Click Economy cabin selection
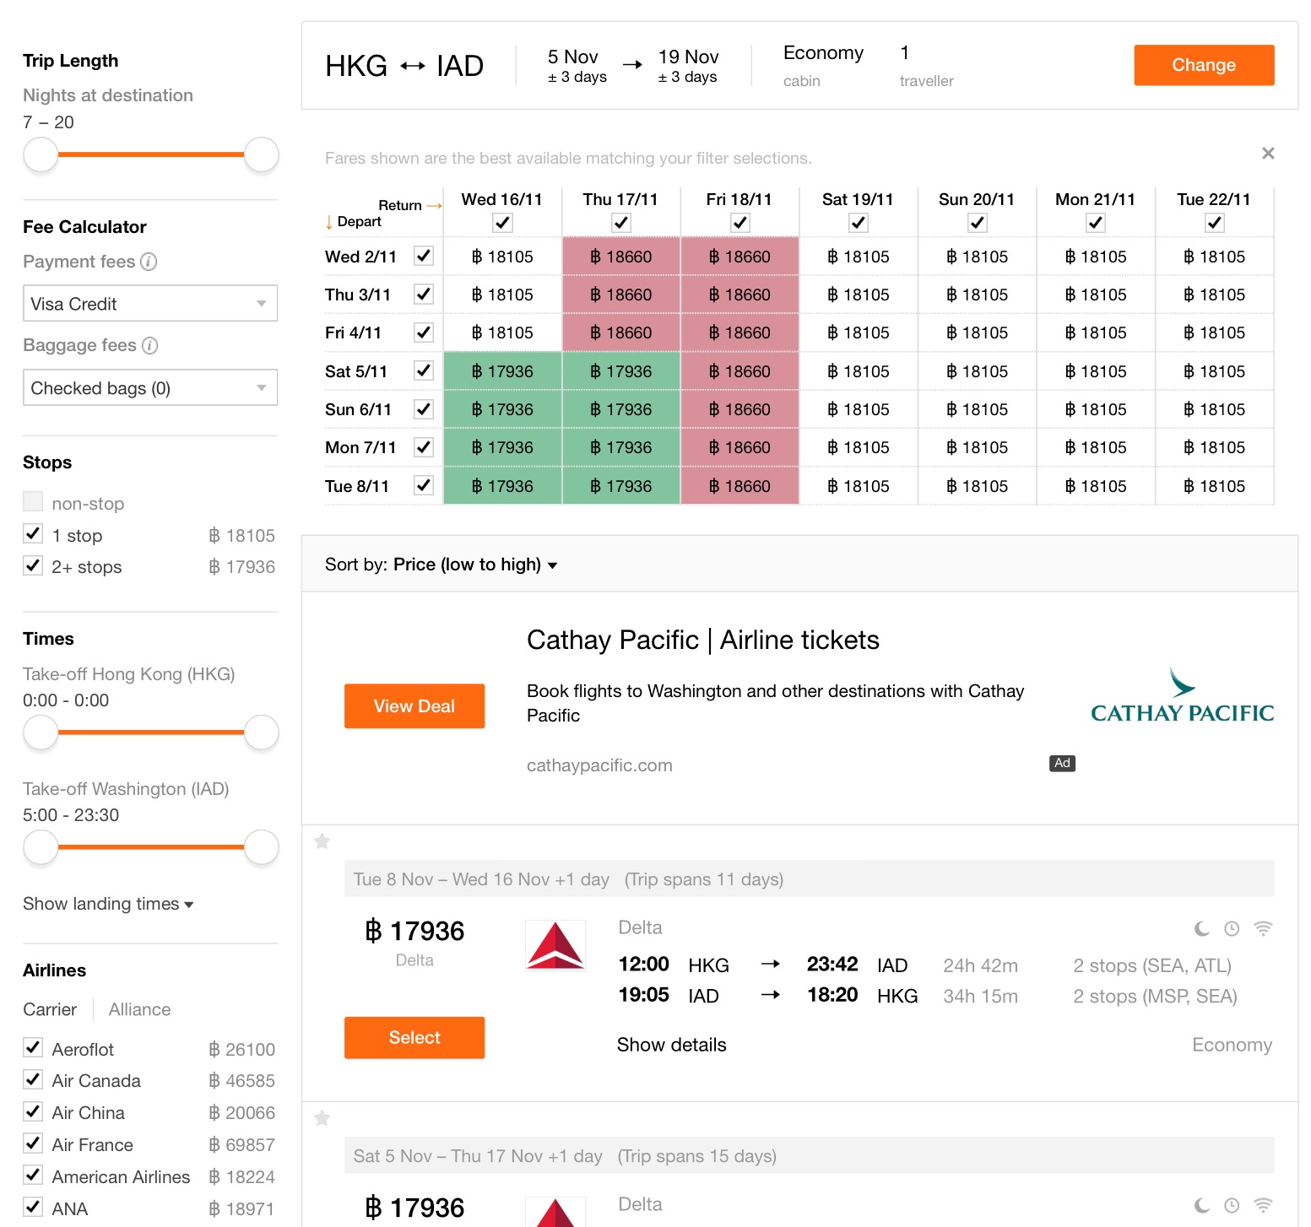This screenshot has width=1311, height=1227. click(x=823, y=65)
